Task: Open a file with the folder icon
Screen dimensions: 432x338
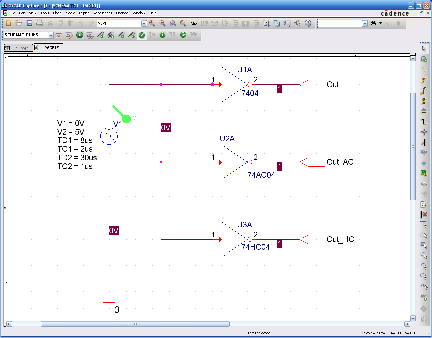Action: (x=19, y=23)
